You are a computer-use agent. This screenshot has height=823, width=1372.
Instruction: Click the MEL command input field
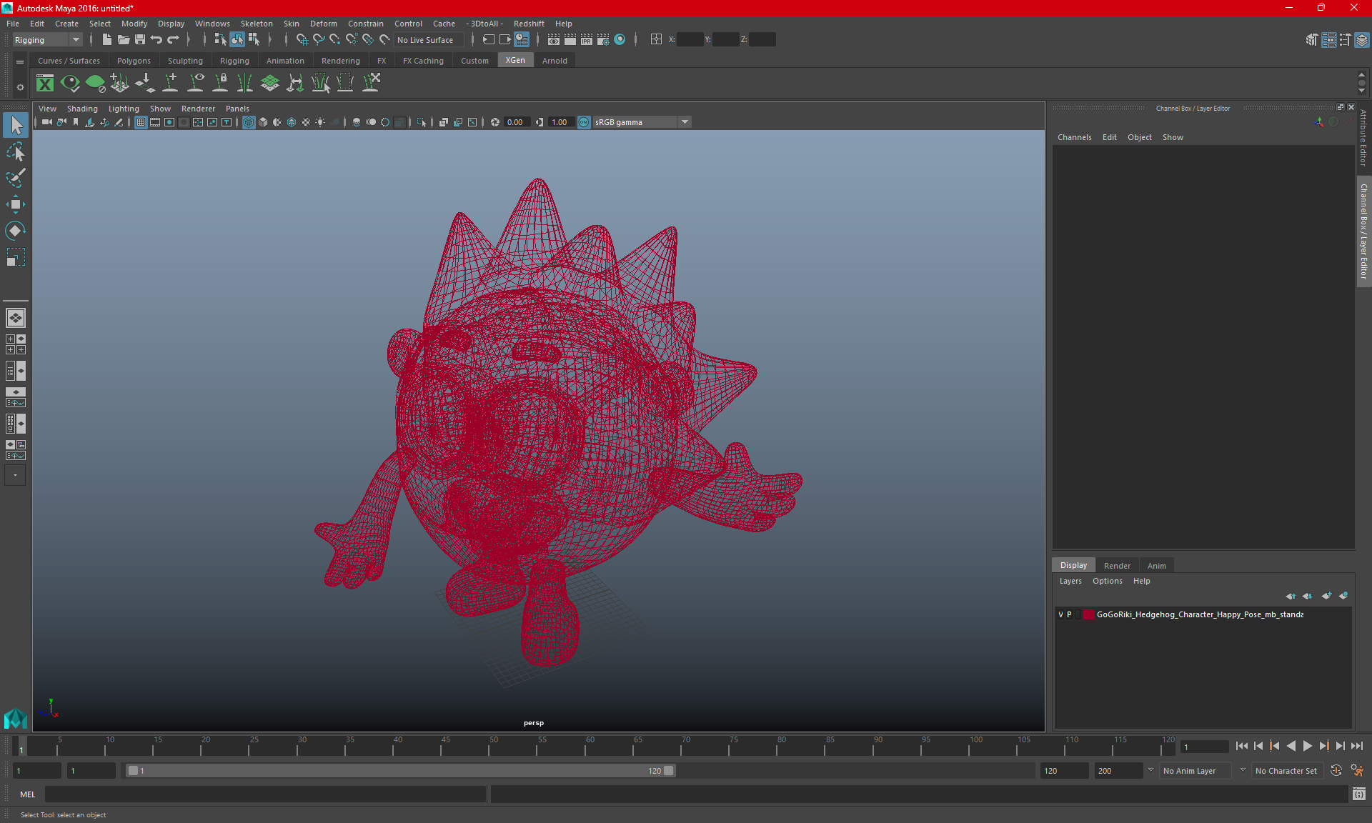(264, 794)
